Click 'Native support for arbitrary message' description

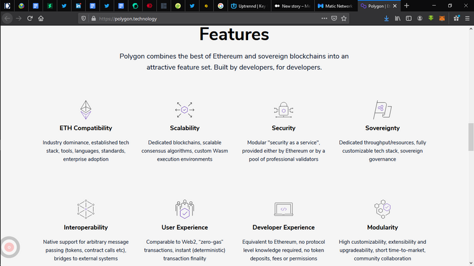tap(86, 250)
